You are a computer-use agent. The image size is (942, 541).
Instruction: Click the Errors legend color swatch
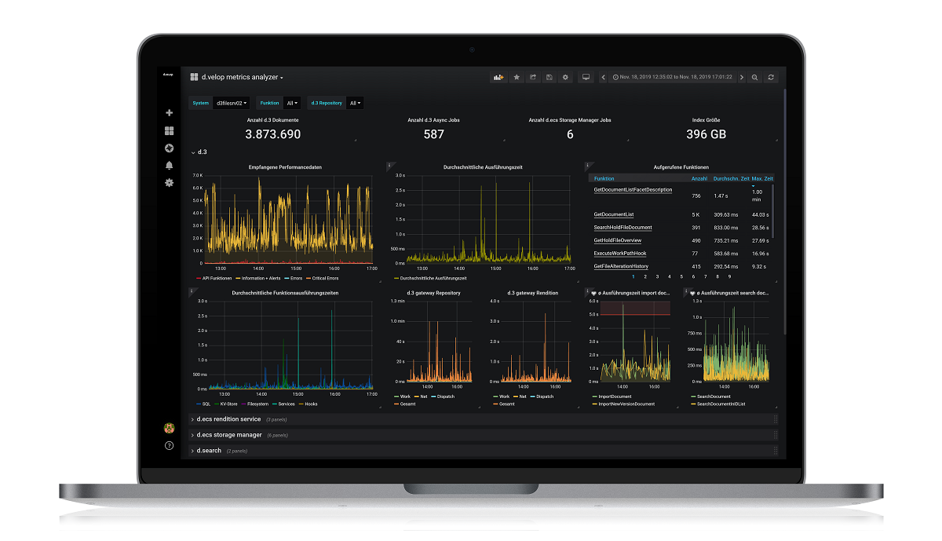[x=286, y=278]
